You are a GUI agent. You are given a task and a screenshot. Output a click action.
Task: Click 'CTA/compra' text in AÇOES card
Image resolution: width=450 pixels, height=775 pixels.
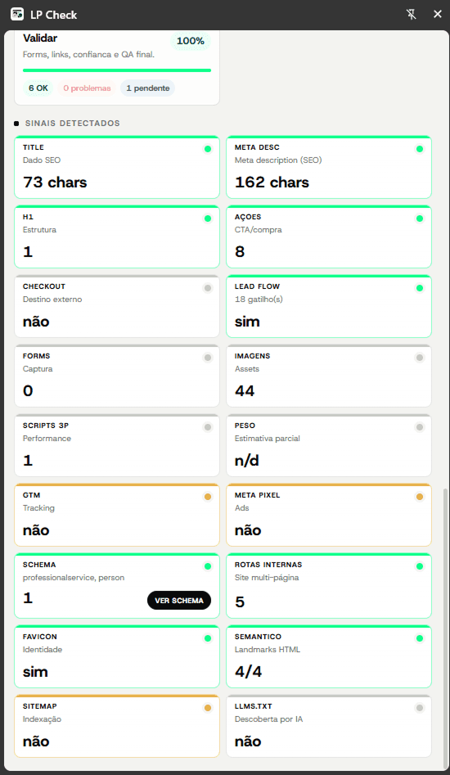(259, 230)
